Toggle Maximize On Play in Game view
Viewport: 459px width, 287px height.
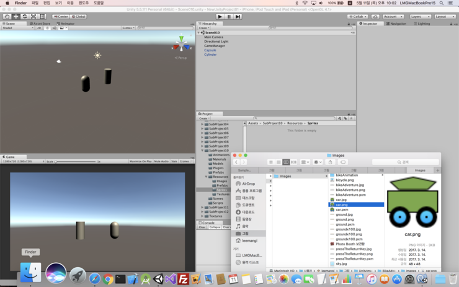point(141,162)
